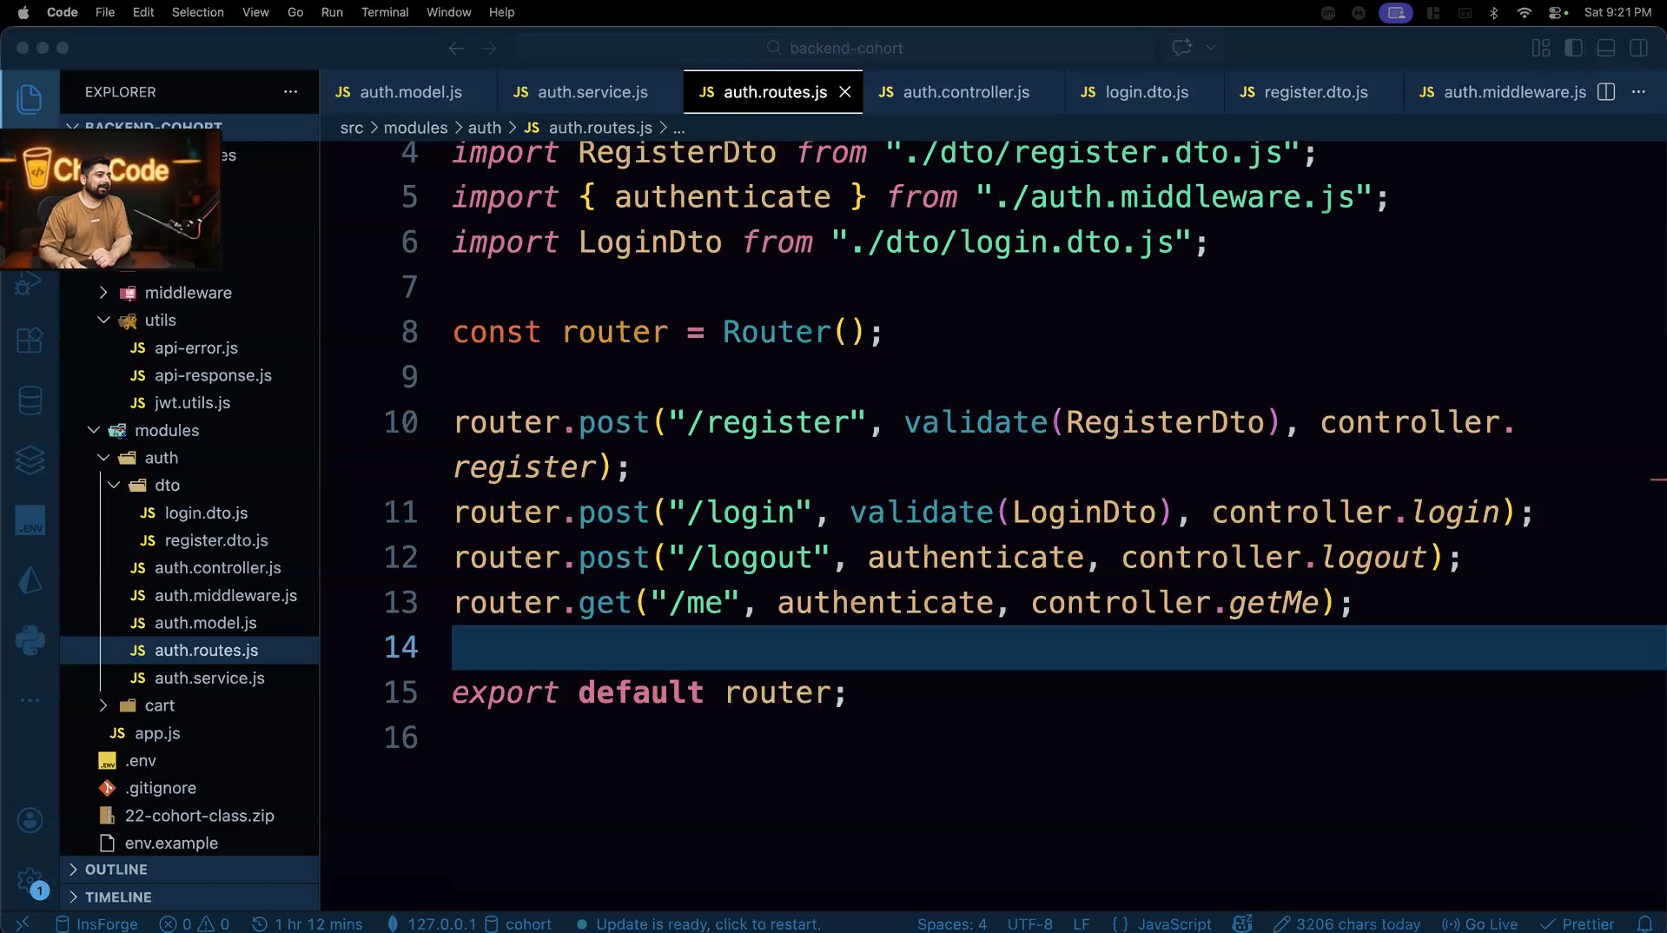This screenshot has width=1667, height=933.
Task: Open the Explorer view in activity bar
Action: click(30, 98)
